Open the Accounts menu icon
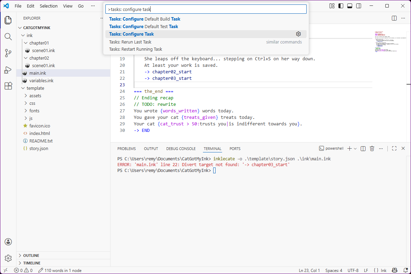 [x=8, y=242]
